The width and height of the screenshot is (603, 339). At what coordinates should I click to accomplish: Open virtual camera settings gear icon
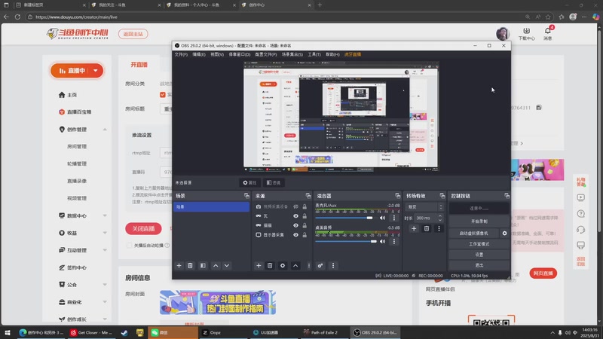(504, 234)
